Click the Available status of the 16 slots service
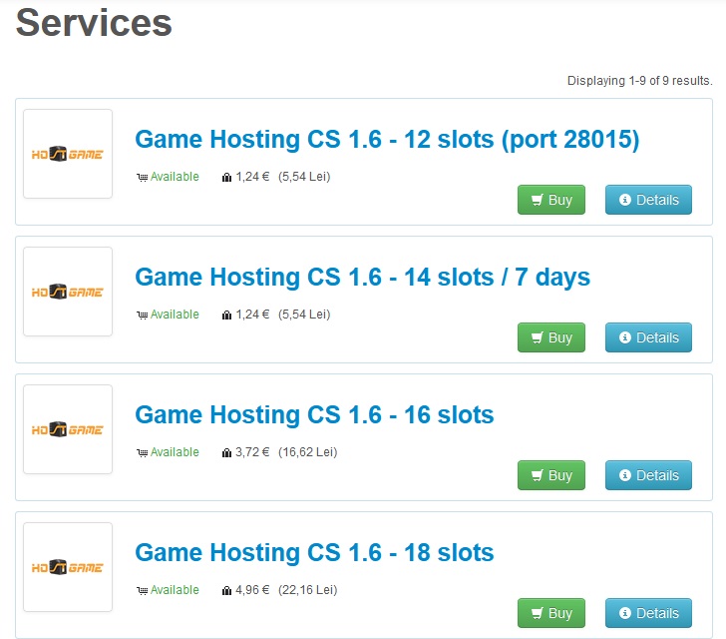The image size is (726, 639). (x=175, y=452)
